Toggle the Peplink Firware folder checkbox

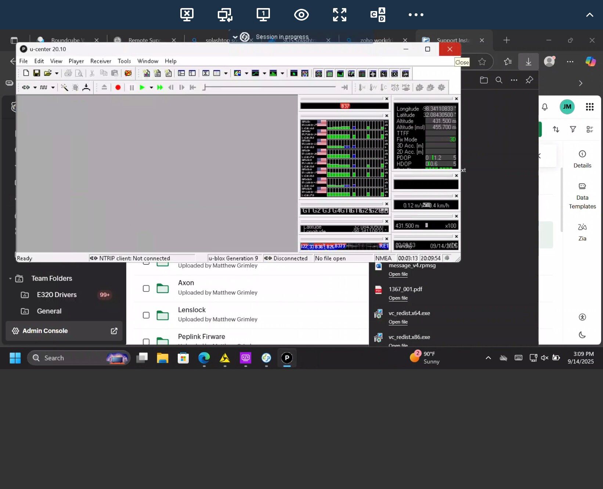click(x=146, y=342)
